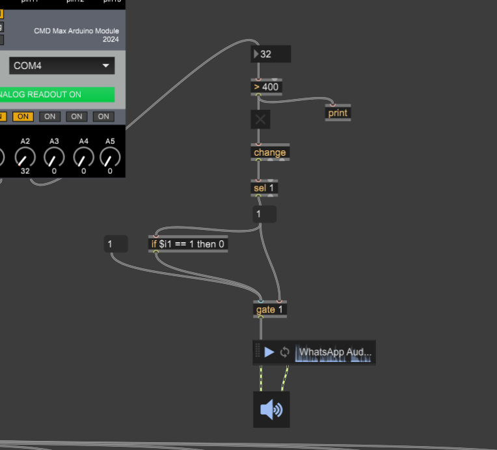
Task: Select the change object
Action: pos(270,152)
